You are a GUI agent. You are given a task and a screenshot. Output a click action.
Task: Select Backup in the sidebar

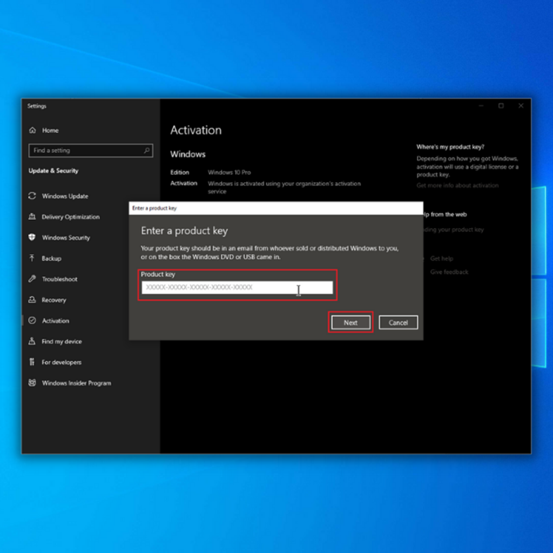51,259
